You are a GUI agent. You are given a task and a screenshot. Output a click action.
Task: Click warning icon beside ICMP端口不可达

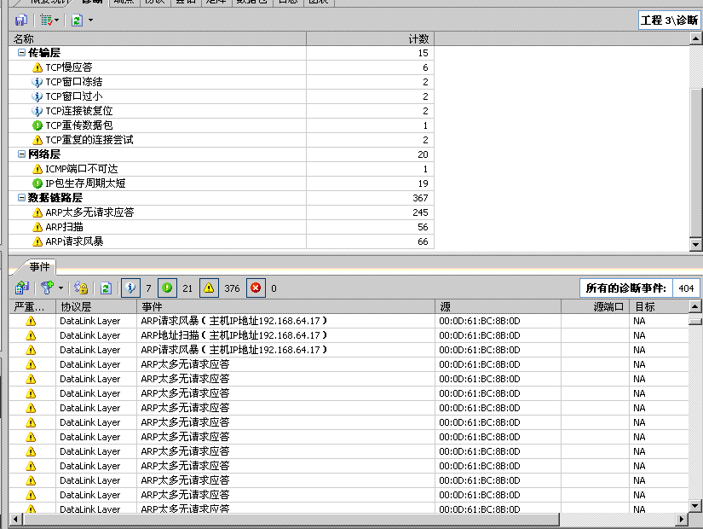click(x=37, y=169)
